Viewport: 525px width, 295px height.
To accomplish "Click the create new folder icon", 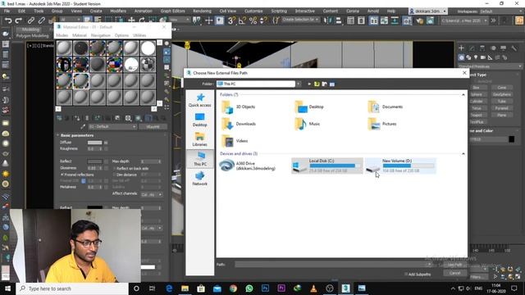I will (x=325, y=84).
